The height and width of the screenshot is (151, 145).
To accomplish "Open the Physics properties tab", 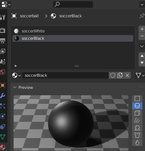I will (x=3, y=116).
